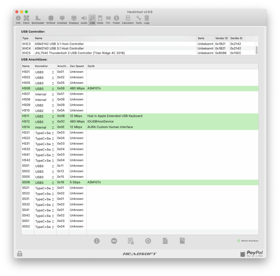The width and height of the screenshot is (280, 276).
Task: Click the PayPal Buy me a Beer button
Action: (252, 254)
